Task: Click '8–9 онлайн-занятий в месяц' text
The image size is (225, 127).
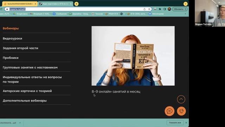Action: (116, 92)
